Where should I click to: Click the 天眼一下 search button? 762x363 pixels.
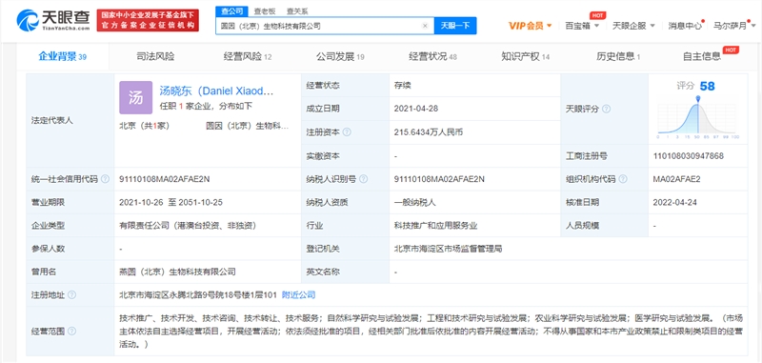tap(455, 26)
